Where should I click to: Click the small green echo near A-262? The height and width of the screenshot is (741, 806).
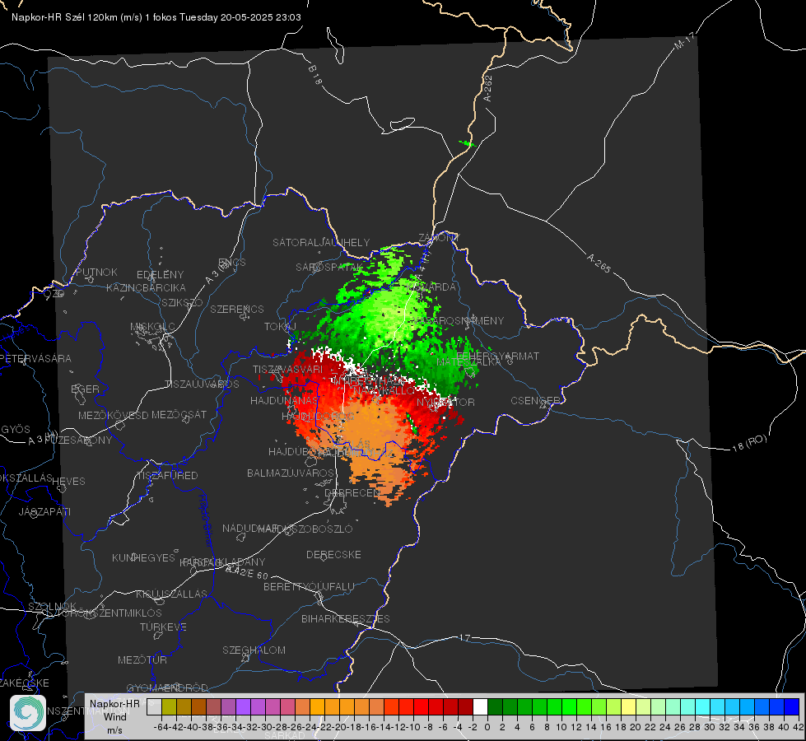pyautogui.click(x=467, y=143)
